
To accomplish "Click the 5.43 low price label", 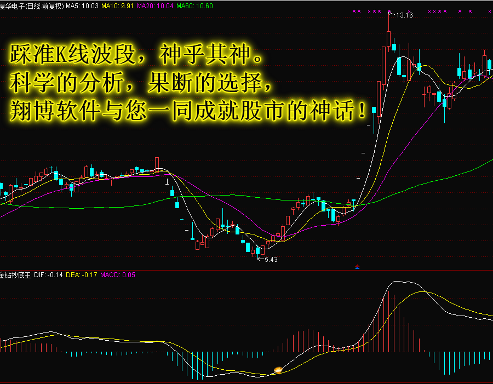I will tap(271, 260).
